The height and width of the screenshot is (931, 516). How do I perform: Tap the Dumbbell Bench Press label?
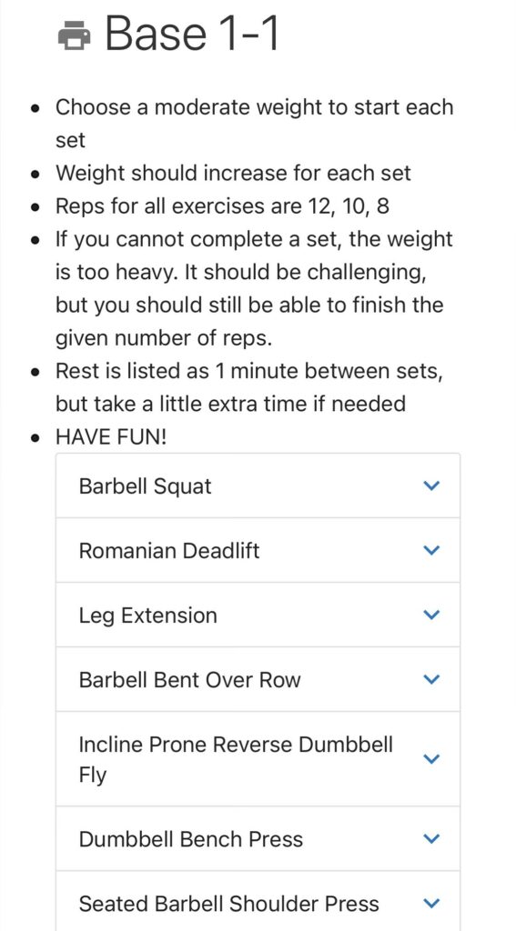click(x=191, y=839)
